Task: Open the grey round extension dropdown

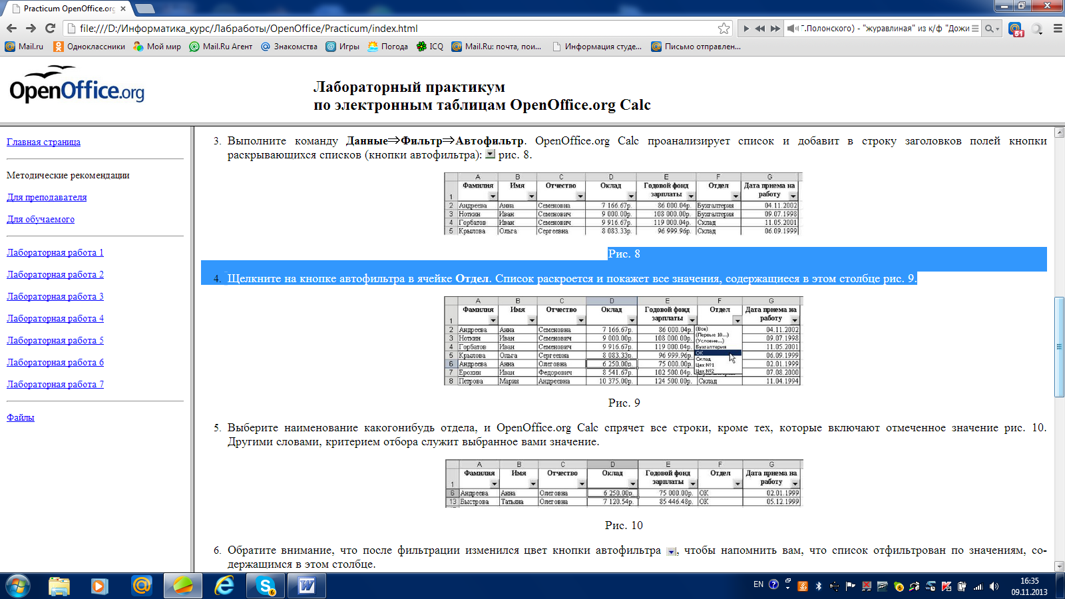Action: tap(1037, 29)
